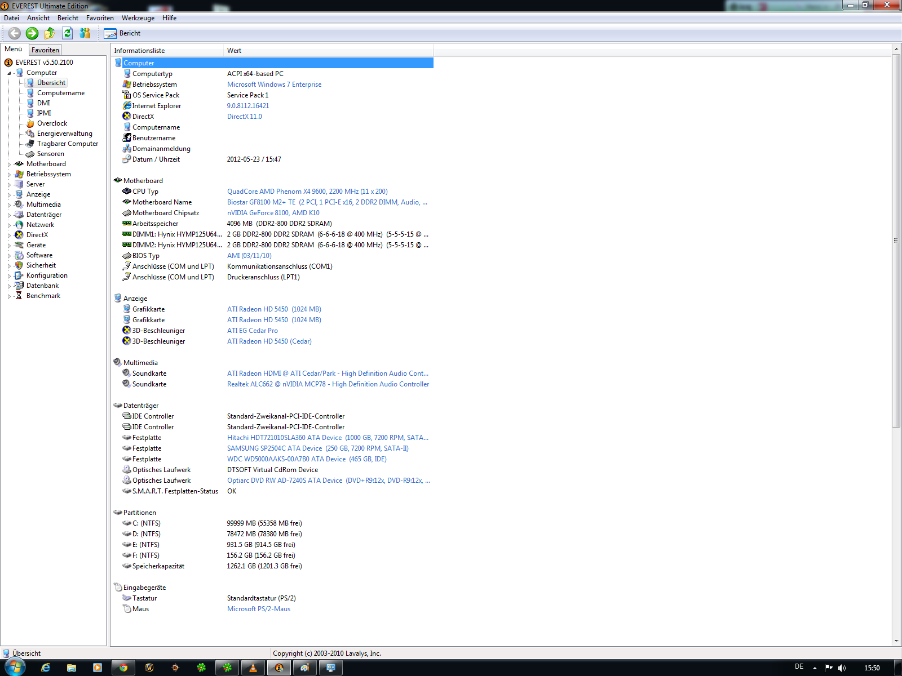Viewport: 902px width, 676px height.
Task: Open the Werkzeuge menu
Action: point(138,18)
